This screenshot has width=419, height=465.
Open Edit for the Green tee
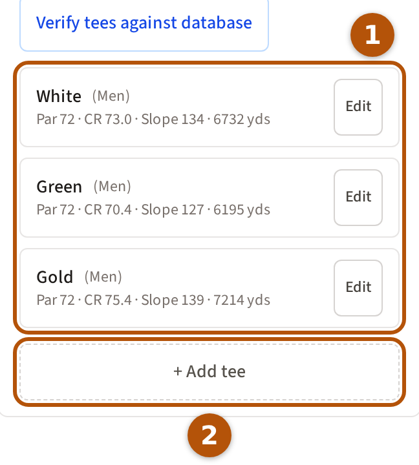coord(358,198)
